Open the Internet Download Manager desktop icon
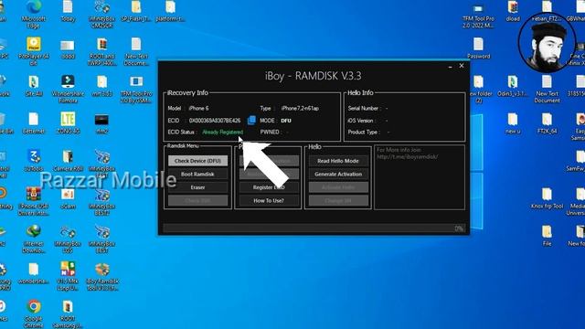 click(34, 239)
